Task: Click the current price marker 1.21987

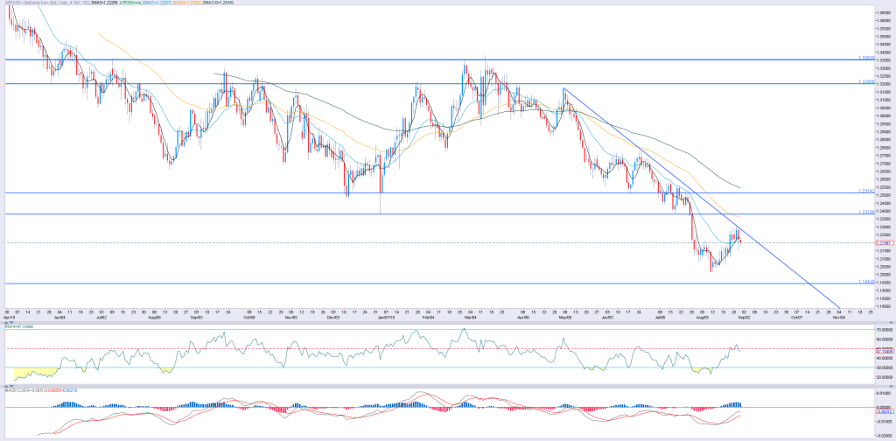Action: (x=885, y=242)
